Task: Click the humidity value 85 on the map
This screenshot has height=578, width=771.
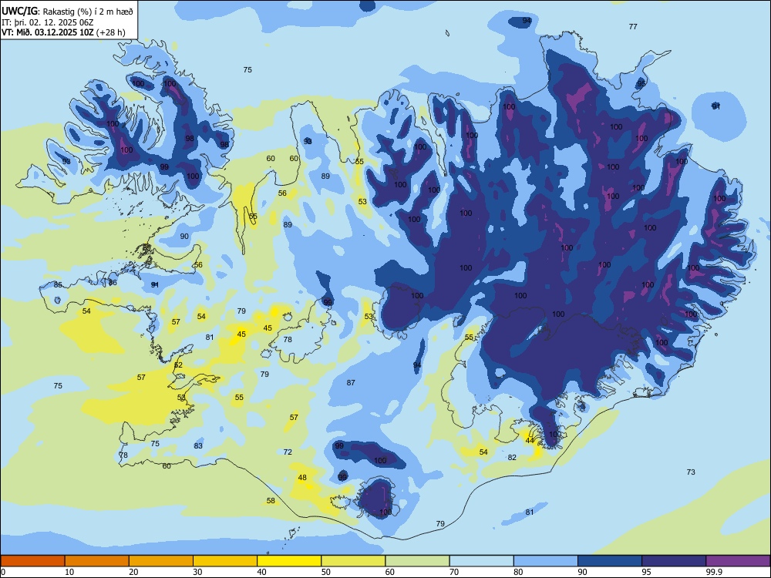Action: (58, 285)
